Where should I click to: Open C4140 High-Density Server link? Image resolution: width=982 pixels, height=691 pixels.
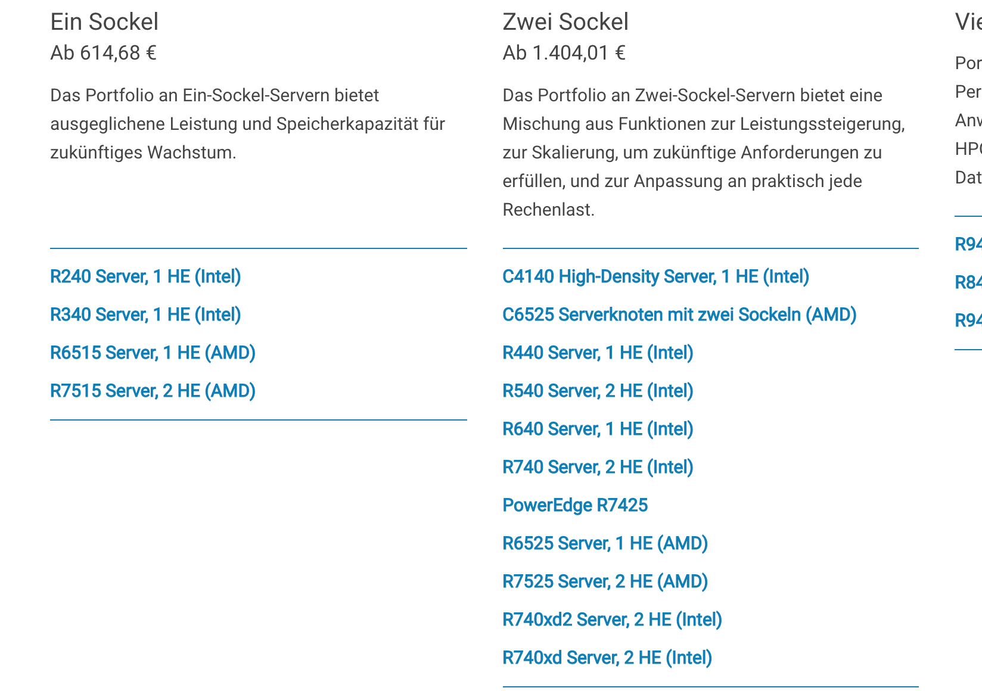tap(655, 276)
